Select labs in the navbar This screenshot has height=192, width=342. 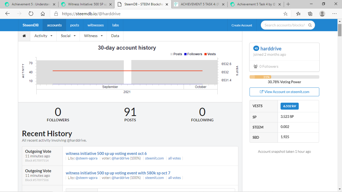click(115, 25)
